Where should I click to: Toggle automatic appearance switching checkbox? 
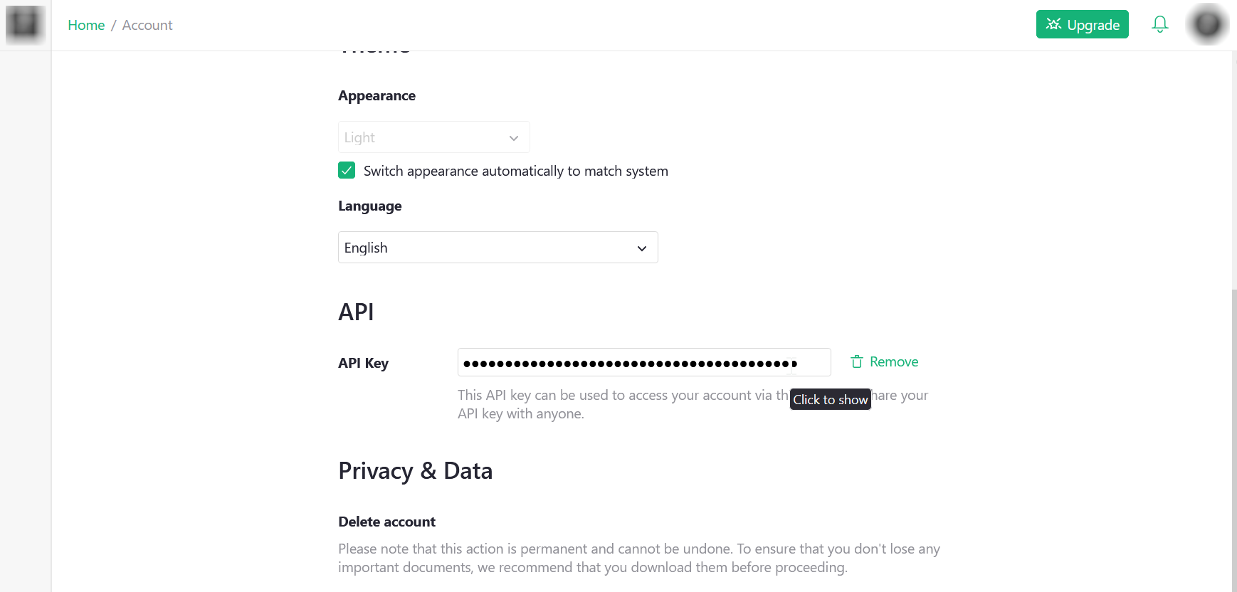[347, 170]
